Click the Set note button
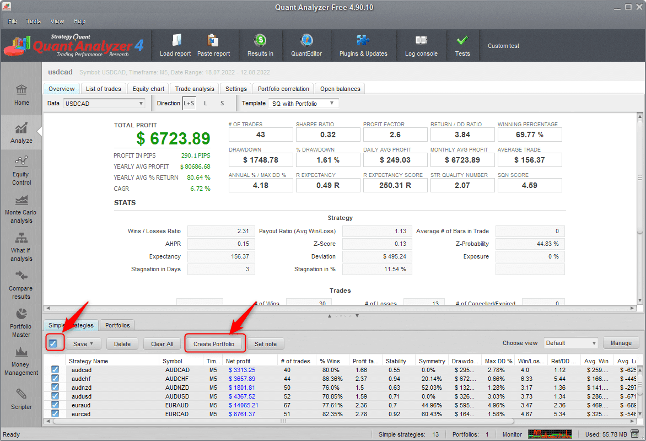The width and height of the screenshot is (646, 441). [x=266, y=344]
